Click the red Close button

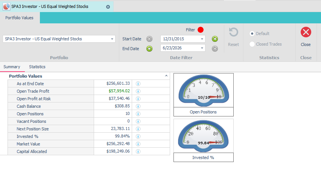click(306, 32)
